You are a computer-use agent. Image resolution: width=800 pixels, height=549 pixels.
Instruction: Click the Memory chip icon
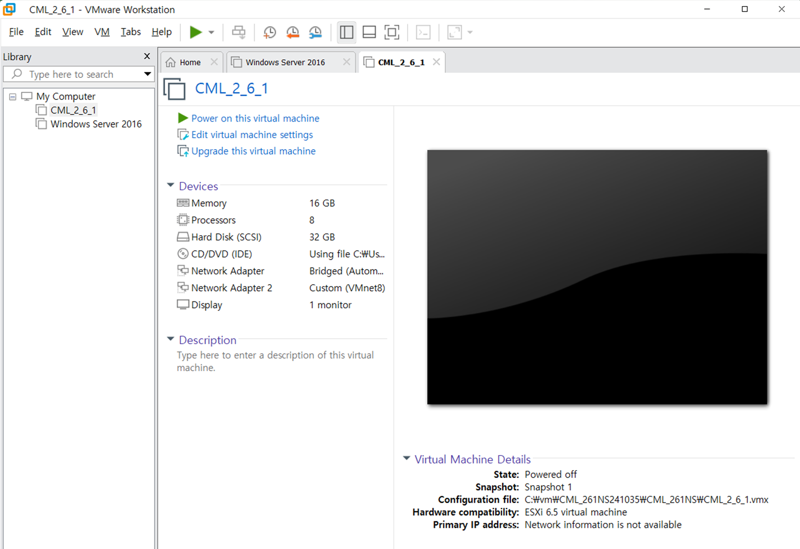[x=183, y=203]
